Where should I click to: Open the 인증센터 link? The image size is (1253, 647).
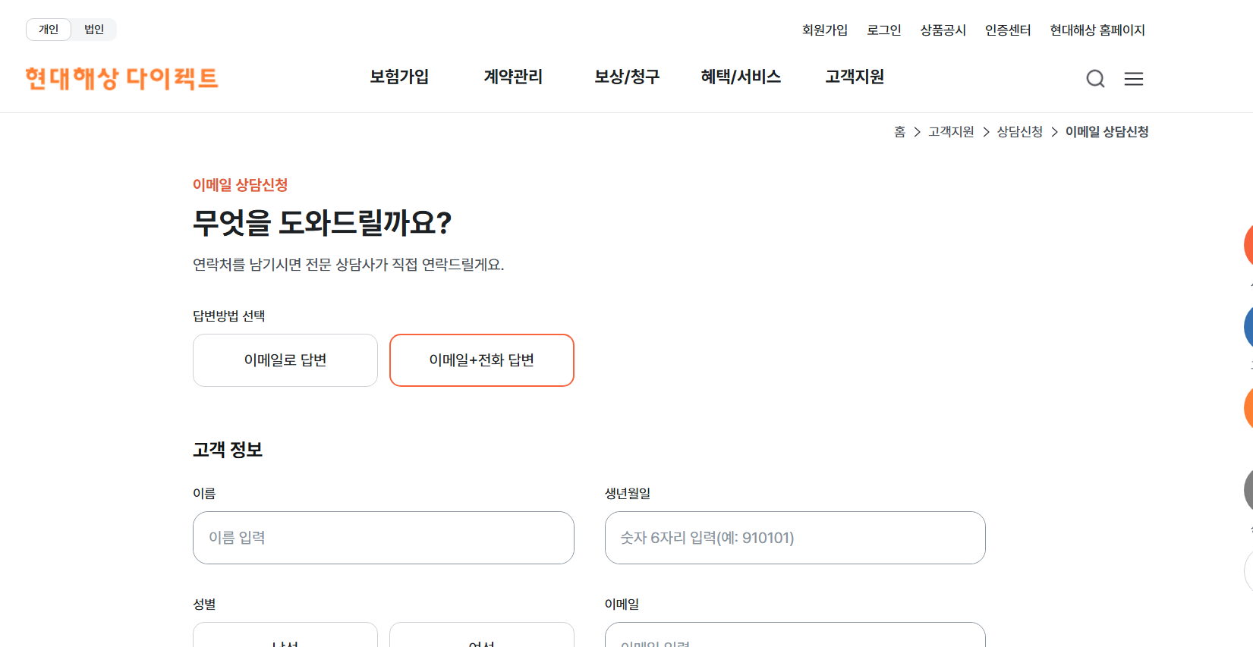click(1008, 30)
